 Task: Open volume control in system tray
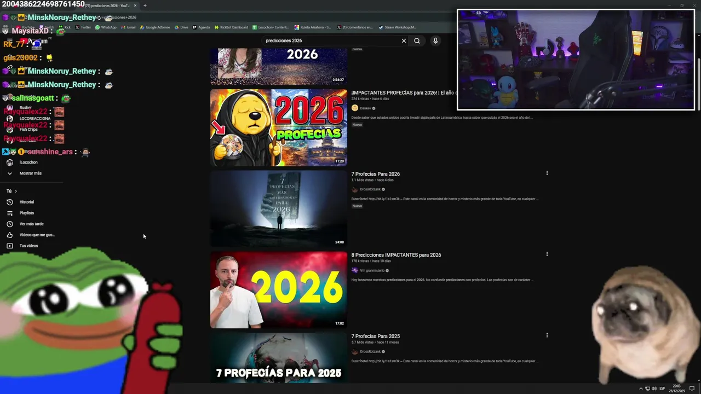654,389
